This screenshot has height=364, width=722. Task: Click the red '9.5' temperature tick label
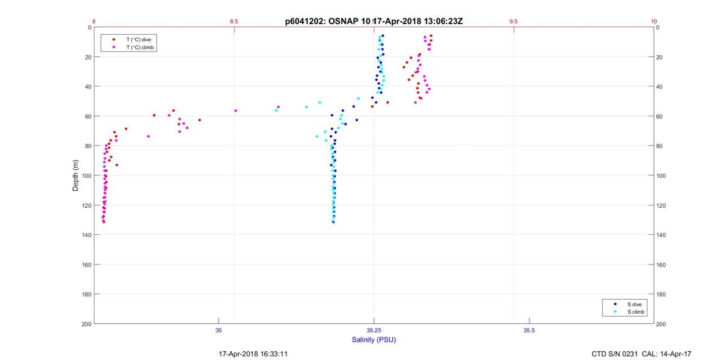point(514,21)
